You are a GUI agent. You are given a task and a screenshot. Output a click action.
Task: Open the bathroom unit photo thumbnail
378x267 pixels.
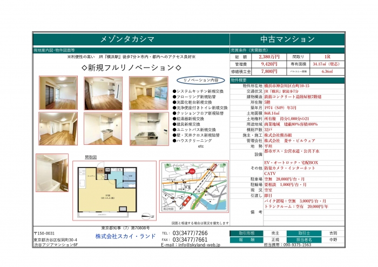coord(52,173)
